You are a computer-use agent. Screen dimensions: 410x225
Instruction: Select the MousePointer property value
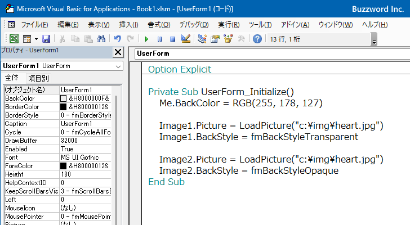click(x=86, y=217)
